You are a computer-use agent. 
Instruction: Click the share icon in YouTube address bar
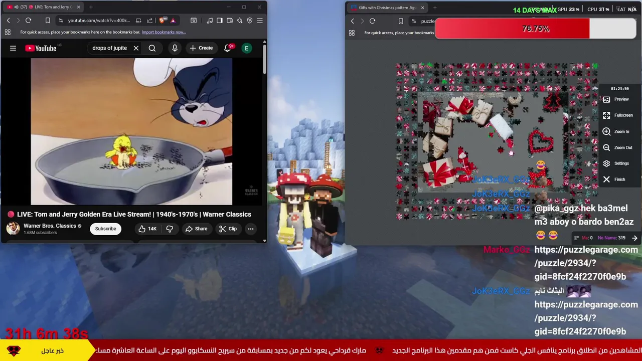(150, 21)
